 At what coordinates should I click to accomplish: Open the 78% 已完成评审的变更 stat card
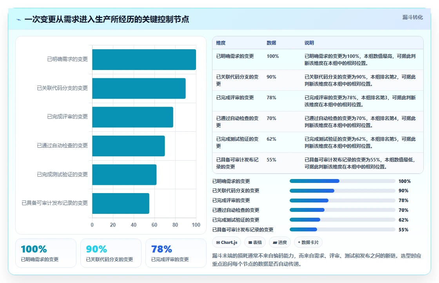pyautogui.click(x=176, y=253)
